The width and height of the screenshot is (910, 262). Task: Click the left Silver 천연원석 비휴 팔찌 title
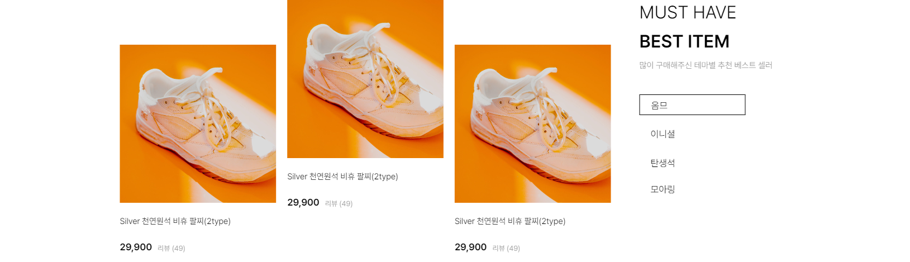[175, 221]
